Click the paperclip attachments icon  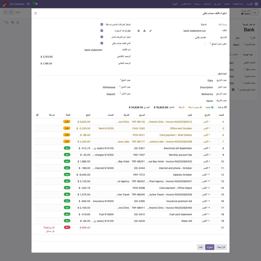click(12, 22)
